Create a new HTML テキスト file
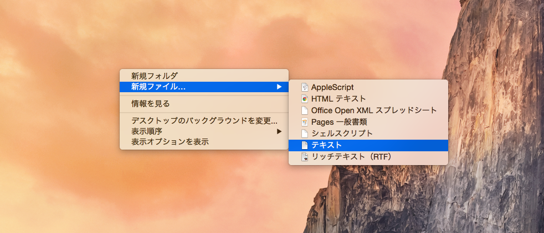 [368, 99]
